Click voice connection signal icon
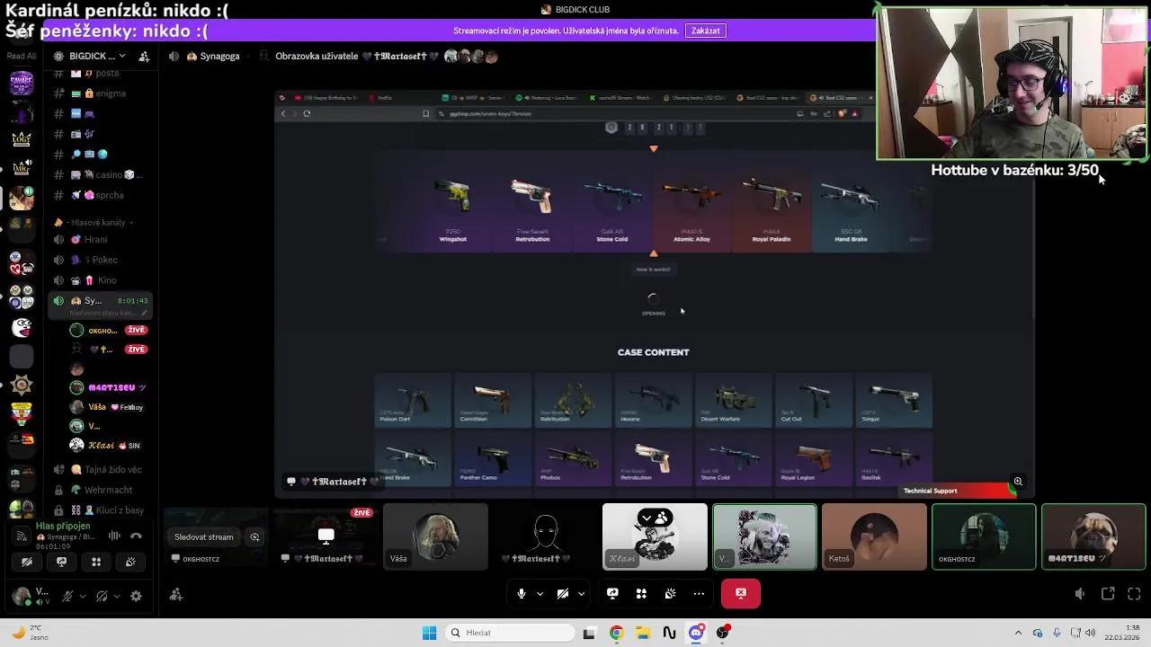The image size is (1151, 647). [x=21, y=536]
